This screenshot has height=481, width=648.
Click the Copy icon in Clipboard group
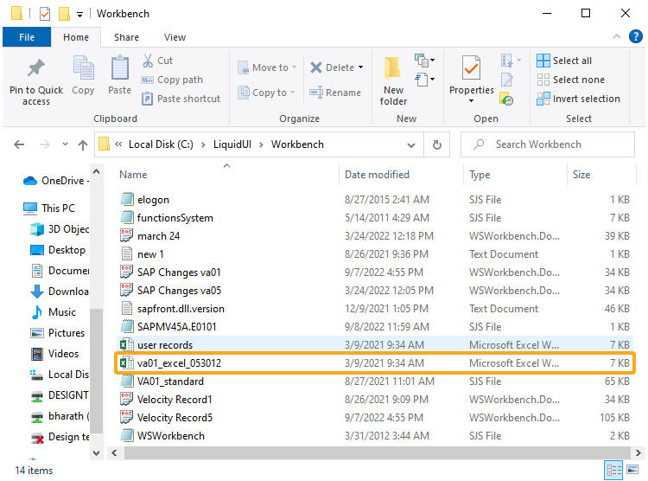click(x=83, y=67)
